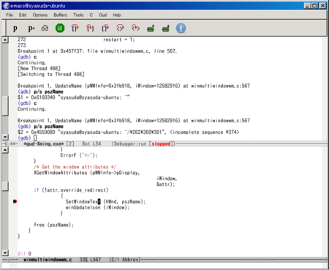Click the 'Bot L54' position indicator
Viewport: 329px width, 270px height.
pos(91,144)
